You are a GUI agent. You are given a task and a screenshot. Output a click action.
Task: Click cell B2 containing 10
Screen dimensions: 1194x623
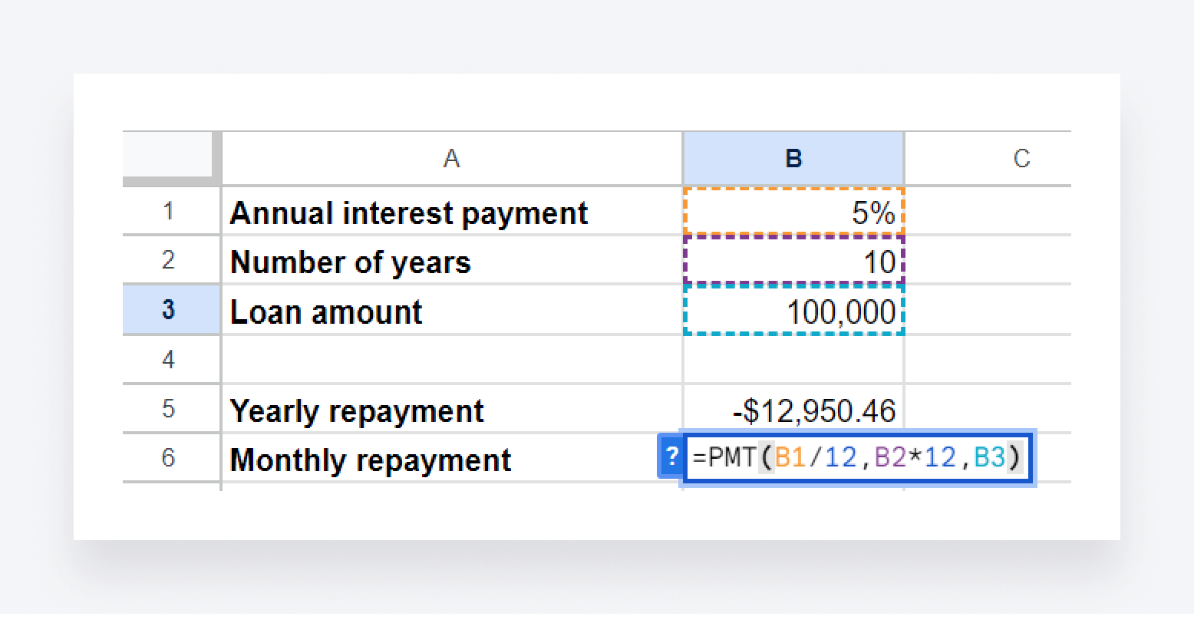click(x=793, y=261)
